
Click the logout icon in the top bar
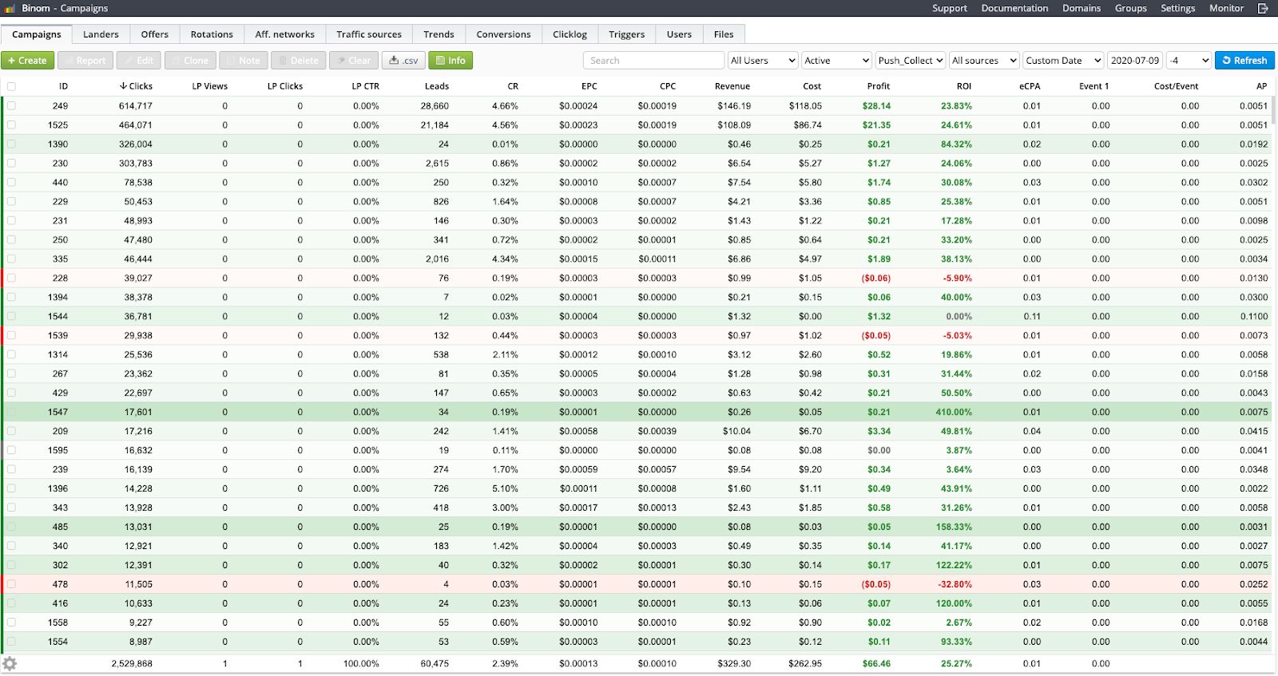[x=1263, y=8]
